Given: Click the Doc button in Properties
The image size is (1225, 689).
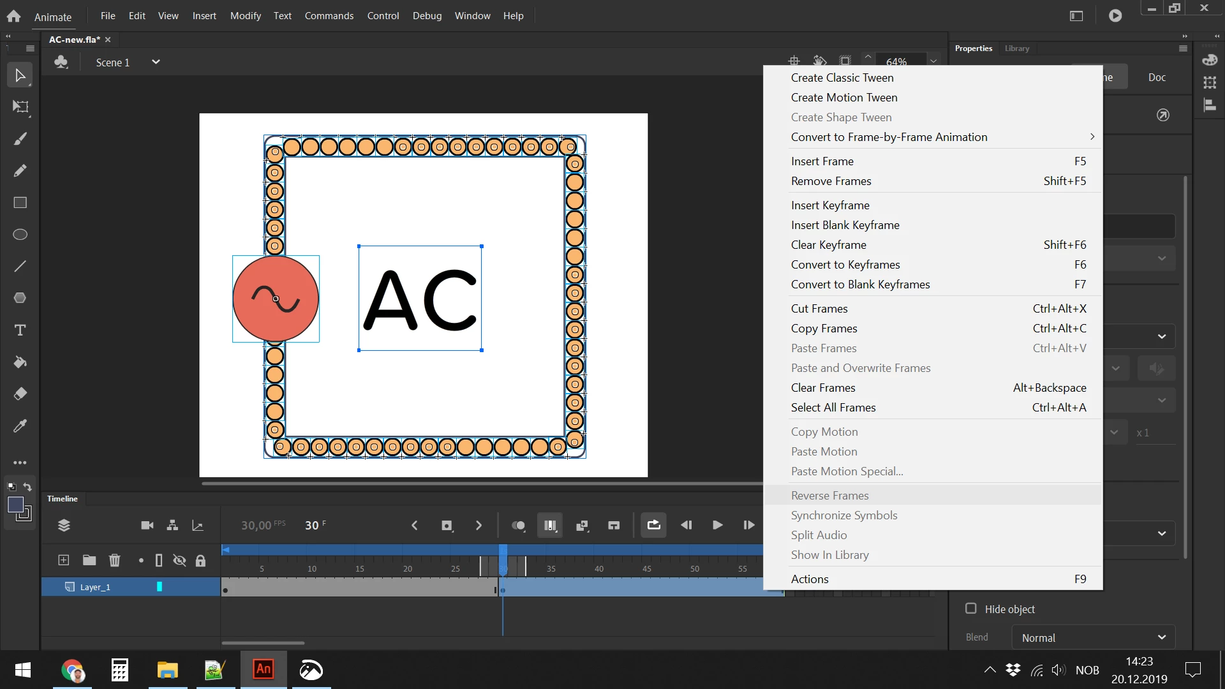Looking at the screenshot, I should [x=1156, y=78].
